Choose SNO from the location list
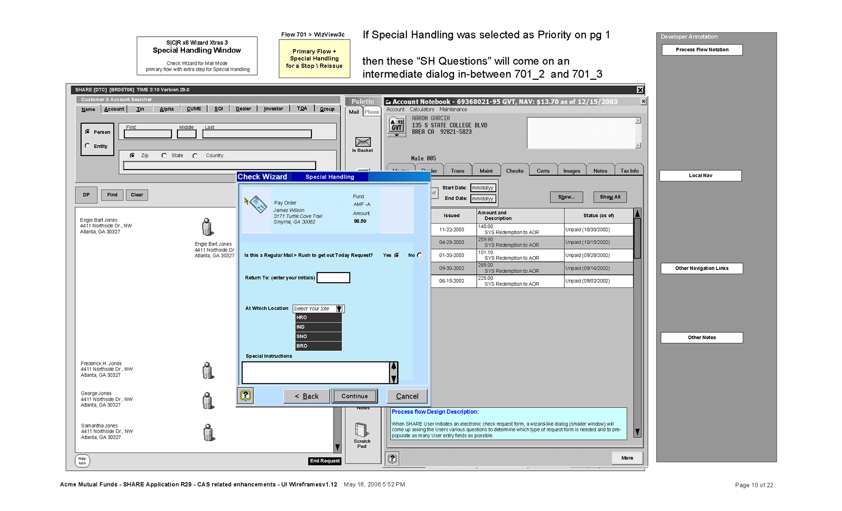This screenshot has height=511, width=842. pos(318,337)
